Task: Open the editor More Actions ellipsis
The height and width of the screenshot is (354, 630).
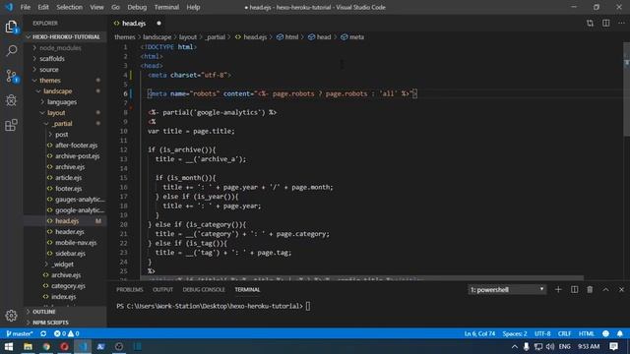Action: [x=621, y=24]
